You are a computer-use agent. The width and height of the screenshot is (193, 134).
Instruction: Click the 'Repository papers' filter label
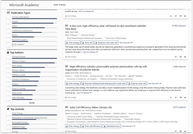20,40
